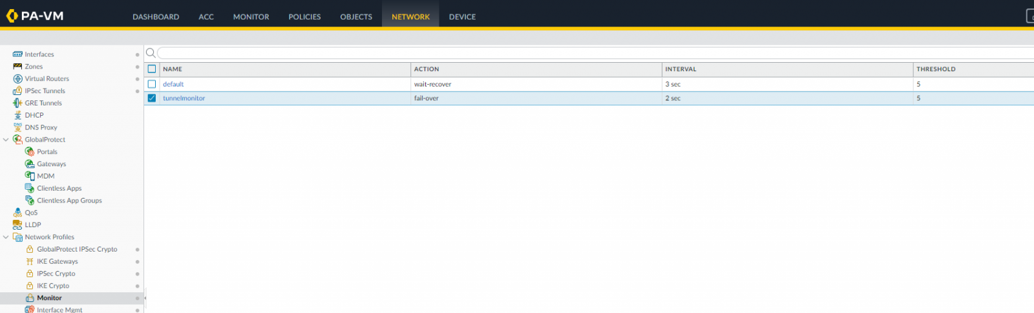1034x313 pixels.
Task: Click the LLDP icon in sidebar
Action: (17, 224)
